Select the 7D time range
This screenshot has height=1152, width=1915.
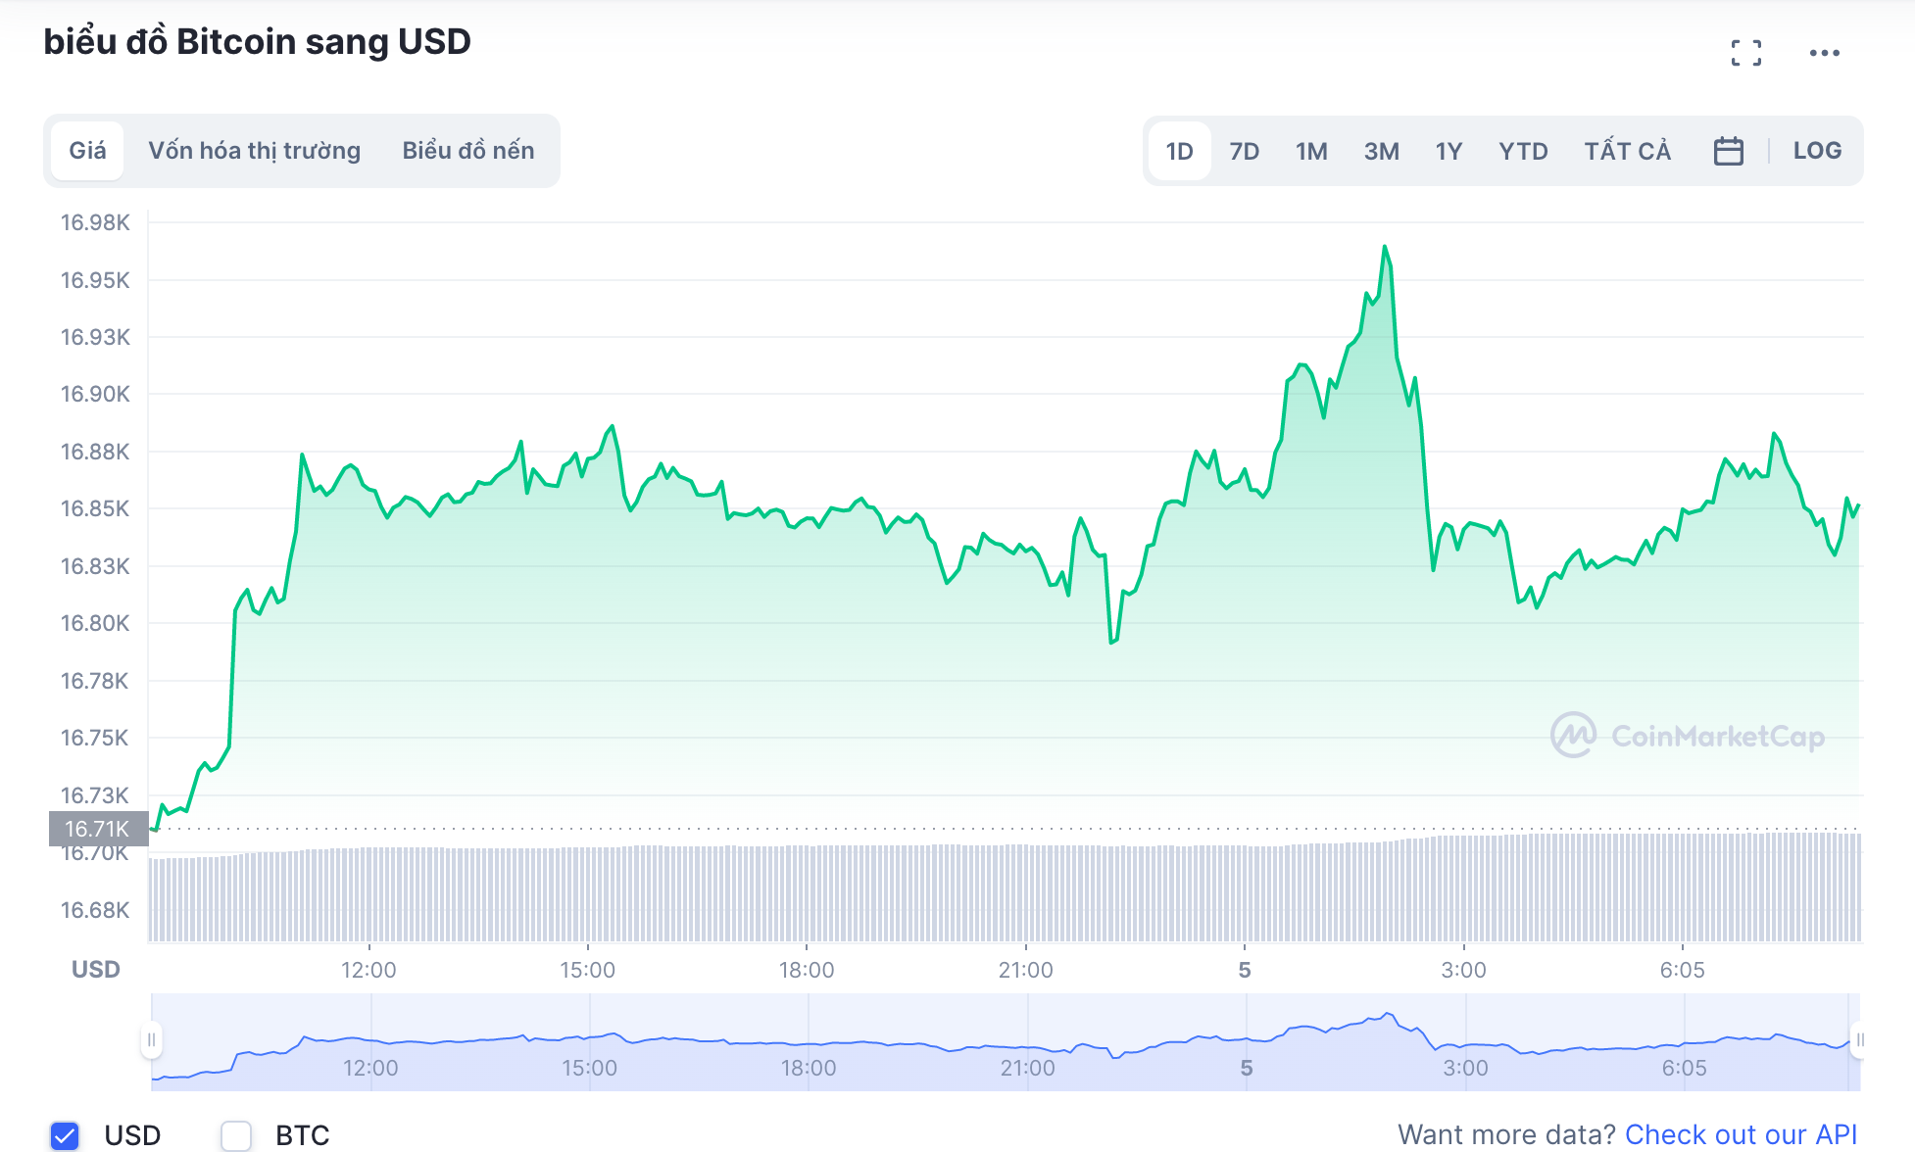[x=1245, y=151]
